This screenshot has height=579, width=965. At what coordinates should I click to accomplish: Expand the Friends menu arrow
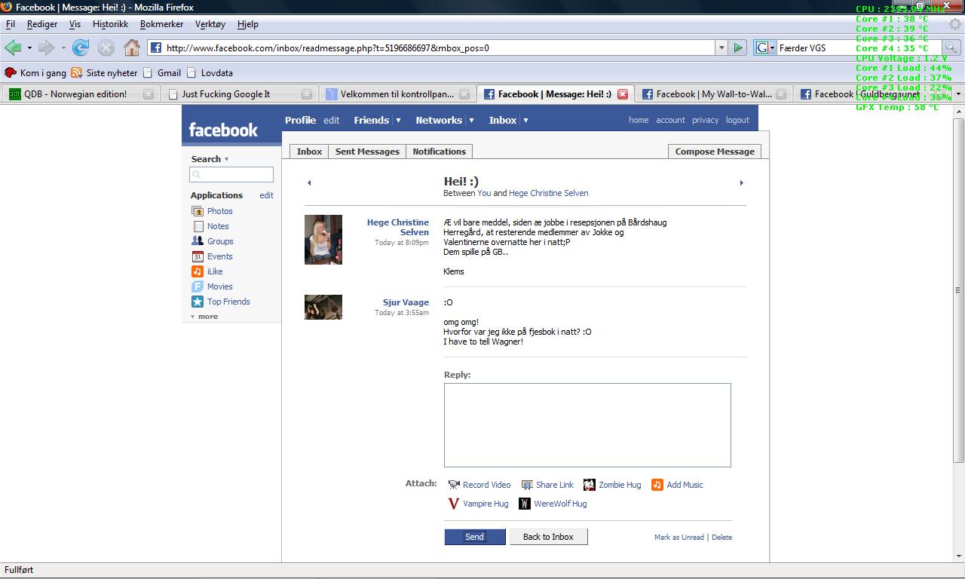click(x=398, y=121)
